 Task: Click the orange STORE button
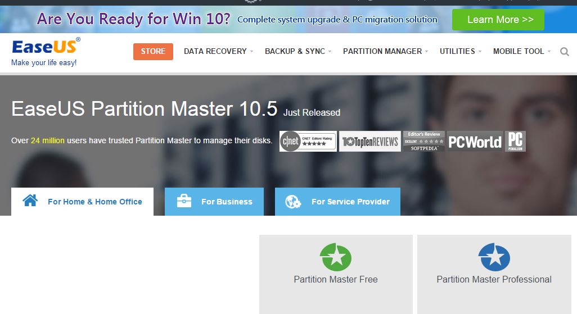pos(153,52)
